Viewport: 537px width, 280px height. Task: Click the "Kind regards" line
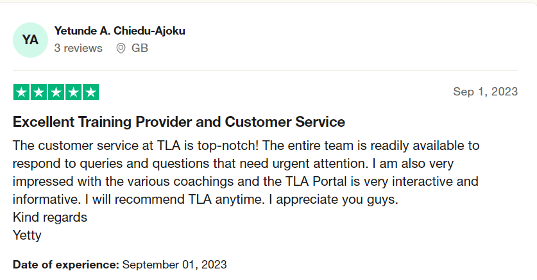(x=50, y=217)
